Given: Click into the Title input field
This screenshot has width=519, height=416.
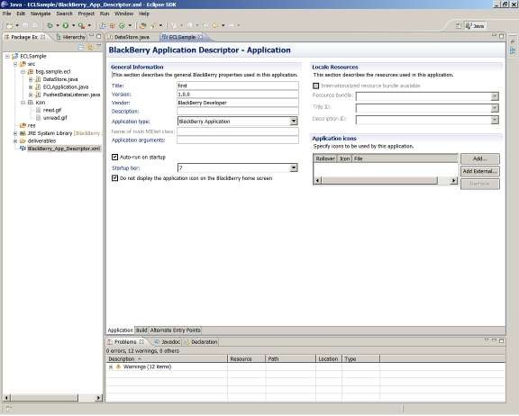Looking at the screenshot, I should (x=238, y=86).
